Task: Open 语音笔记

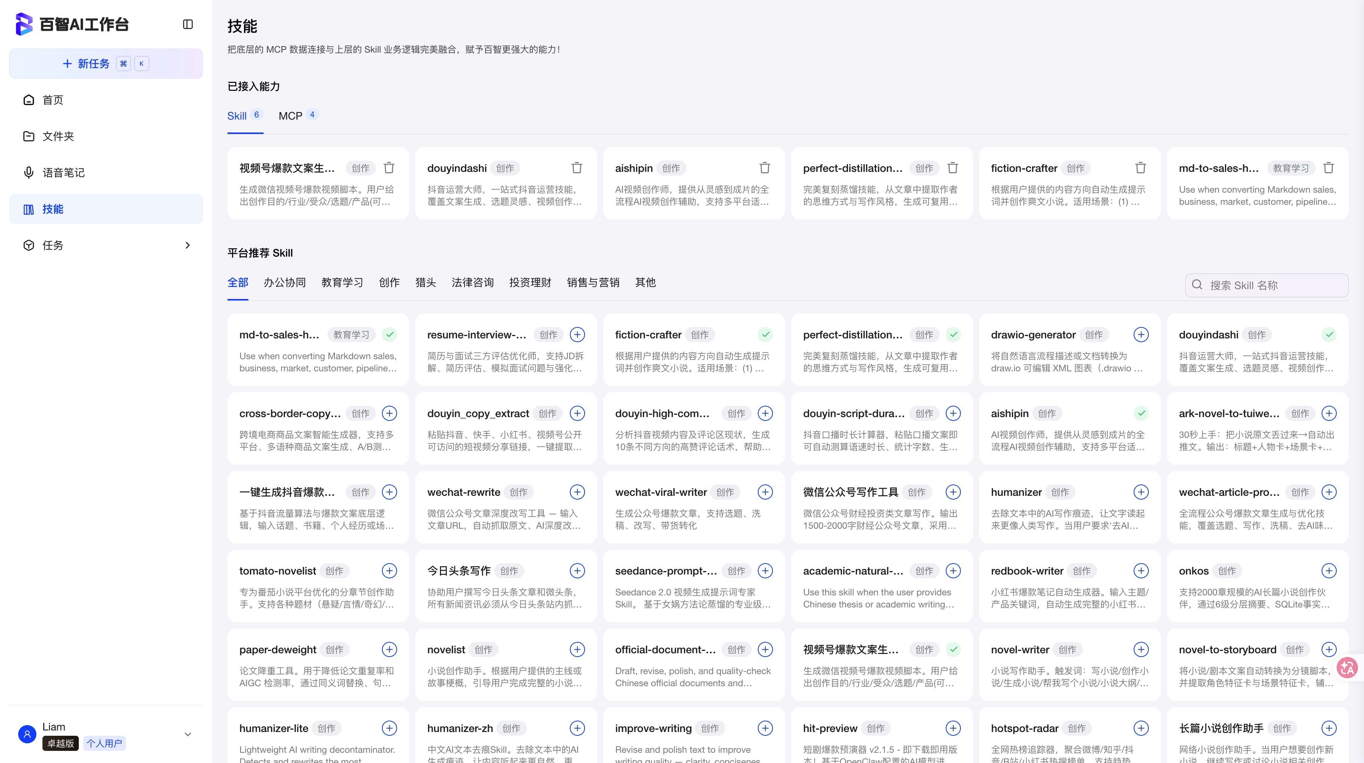Action: click(106, 172)
